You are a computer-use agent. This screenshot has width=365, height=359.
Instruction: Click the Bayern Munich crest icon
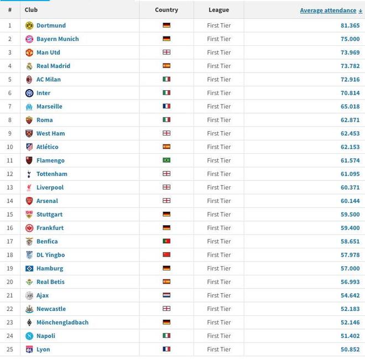pos(29,39)
